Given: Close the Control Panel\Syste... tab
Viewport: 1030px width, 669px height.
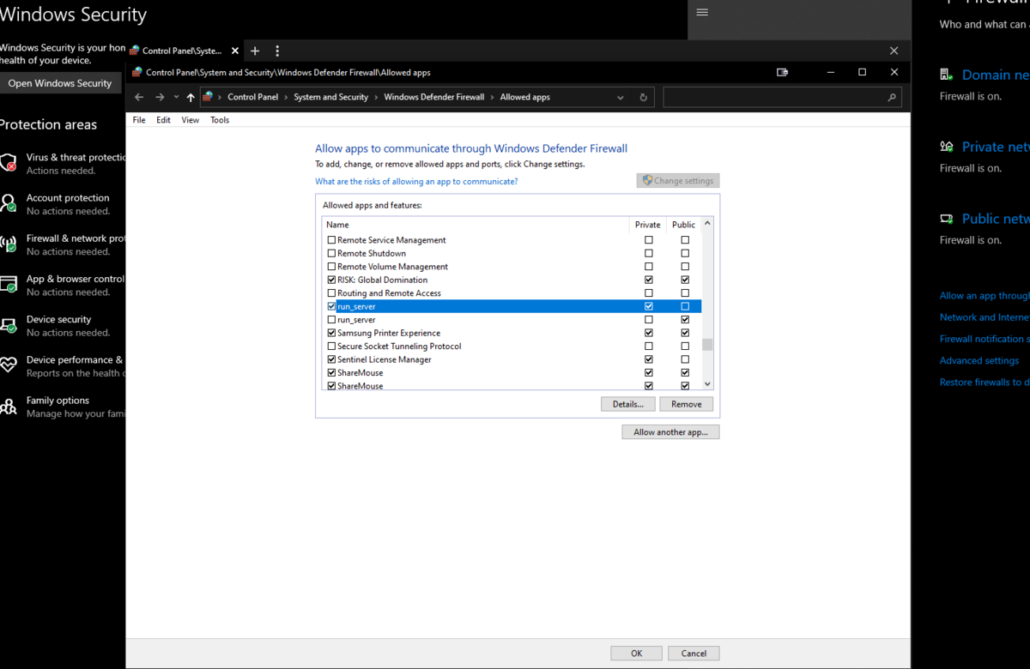Looking at the screenshot, I should click(235, 51).
